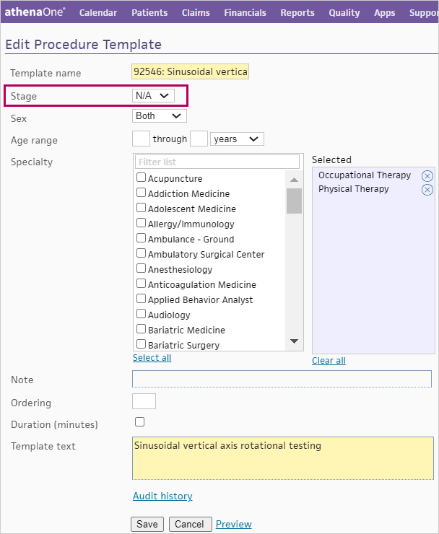
Task: Open the Audit history link
Action: 162,496
